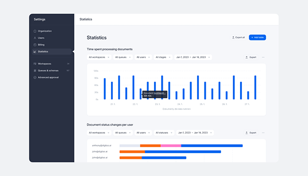This screenshot has height=176, width=308.
Task: Click the Workspaces icon
Action: pos(35,64)
